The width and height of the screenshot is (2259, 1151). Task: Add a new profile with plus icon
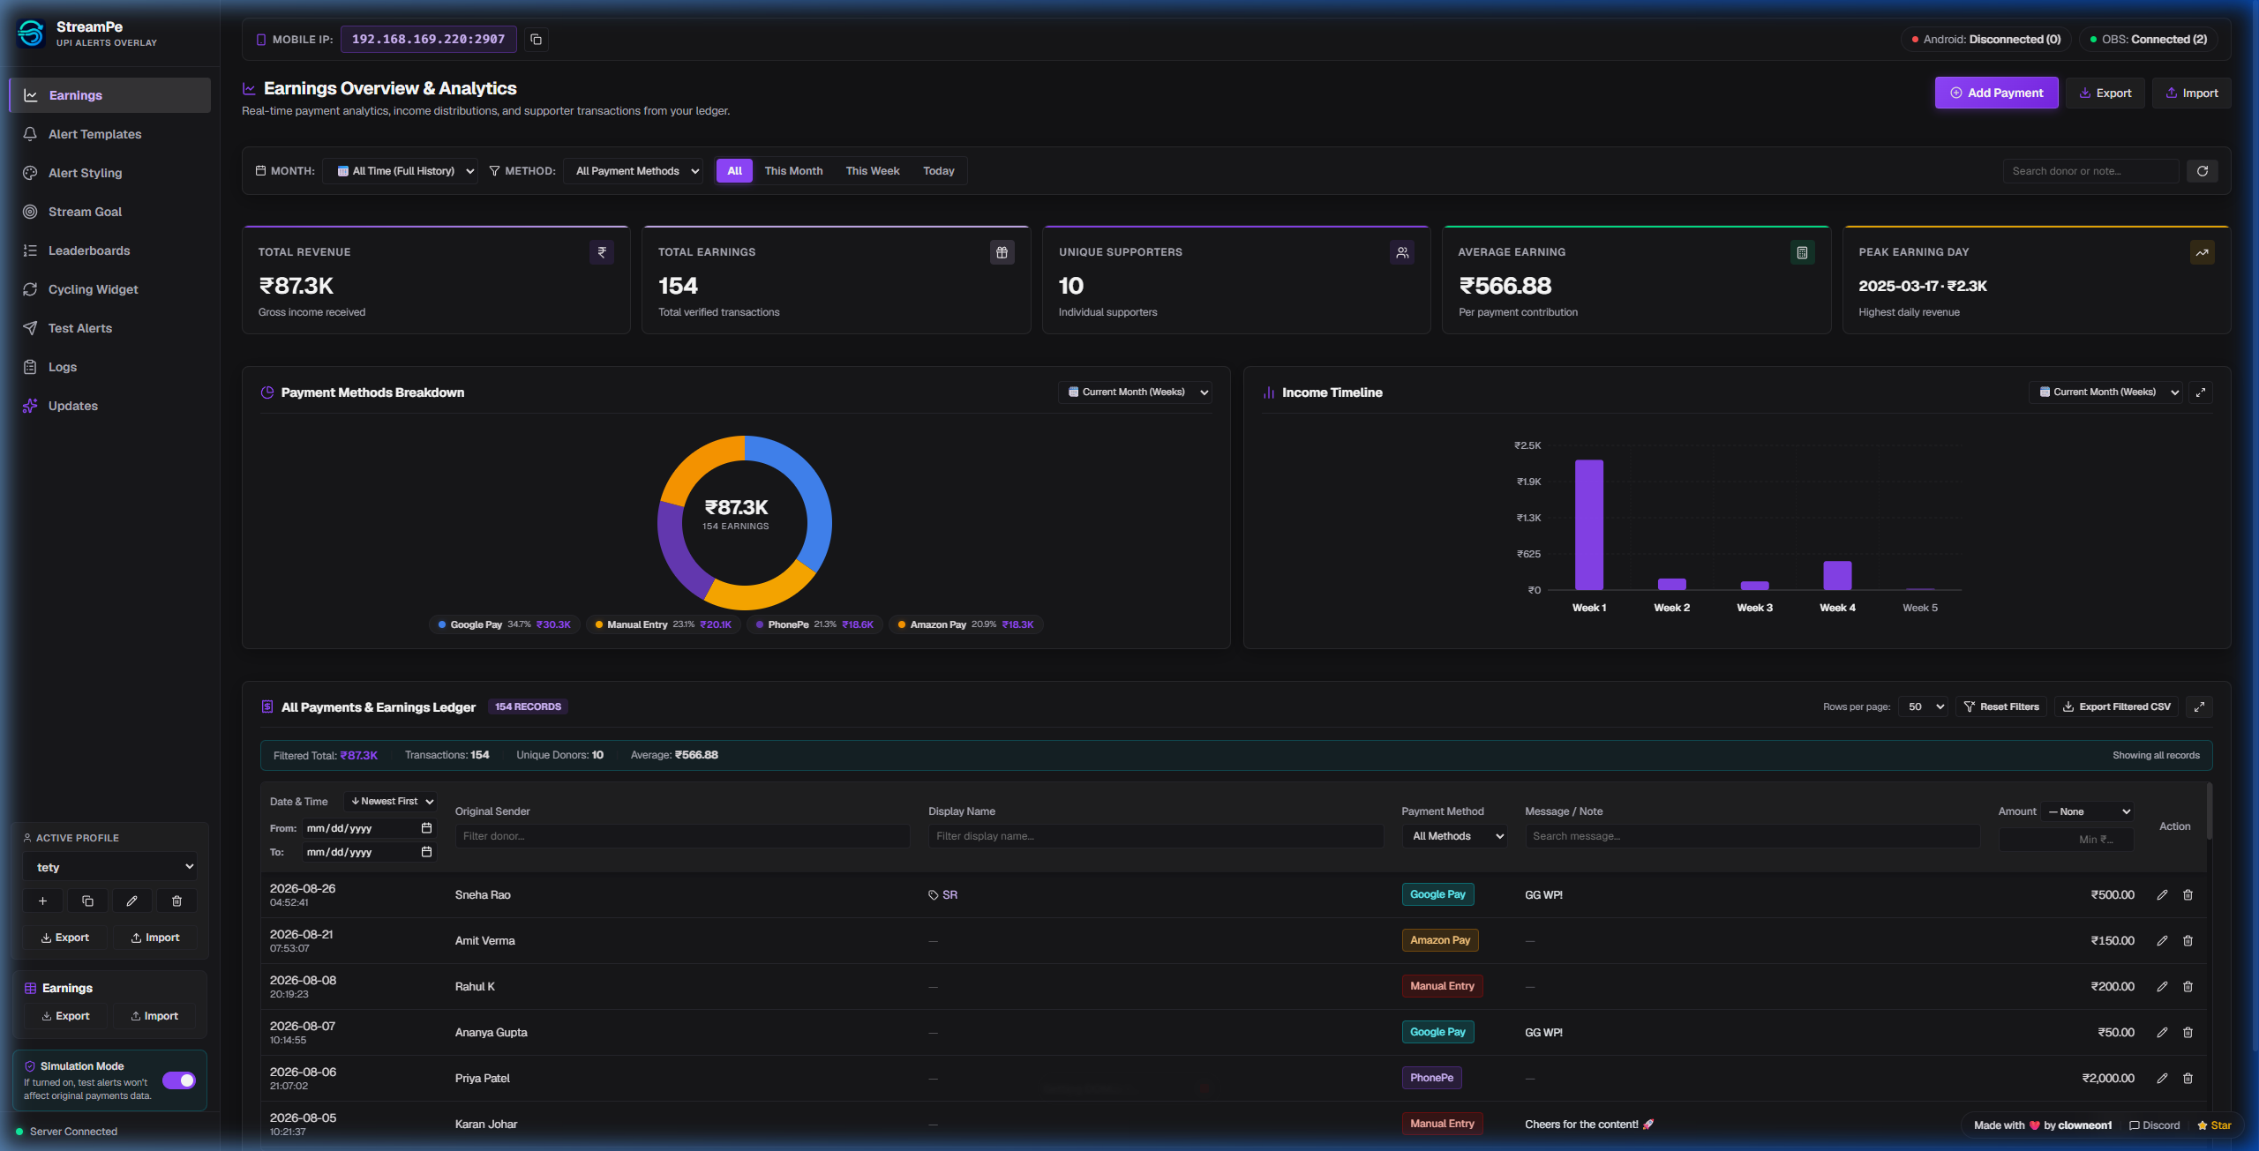42,901
